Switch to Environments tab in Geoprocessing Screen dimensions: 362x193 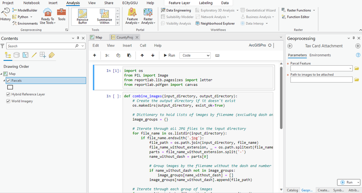click(x=320, y=55)
